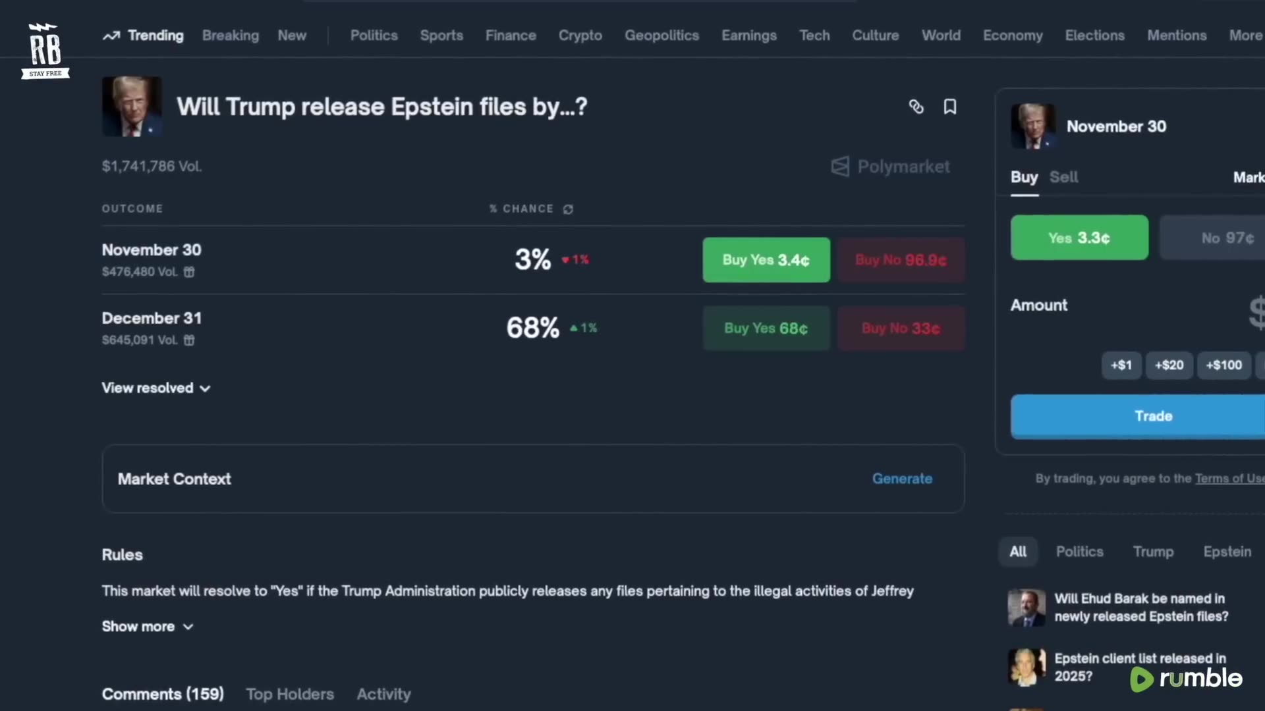The width and height of the screenshot is (1265, 711).
Task: Click the RB Stay Free logo
Action: coord(45,51)
